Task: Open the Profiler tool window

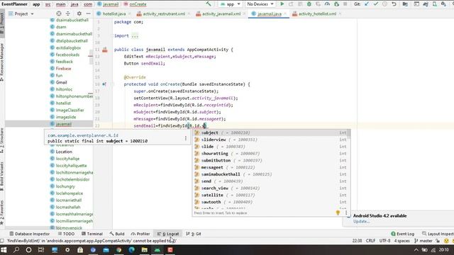Action: [x=140, y=234]
